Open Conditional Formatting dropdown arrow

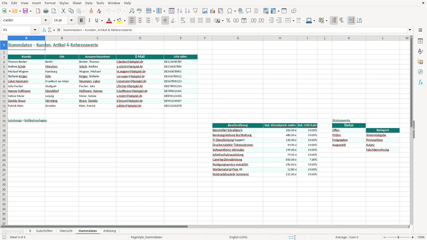(326, 21)
